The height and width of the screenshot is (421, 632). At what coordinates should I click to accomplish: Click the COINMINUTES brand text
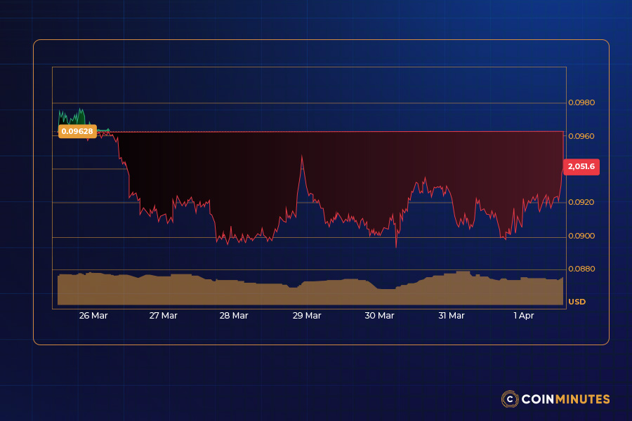tap(565, 399)
